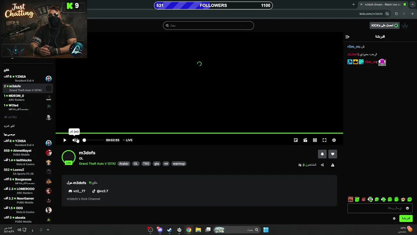Click the notification bell for m3dofs
The height and width of the screenshot is (235, 417).
322,154
